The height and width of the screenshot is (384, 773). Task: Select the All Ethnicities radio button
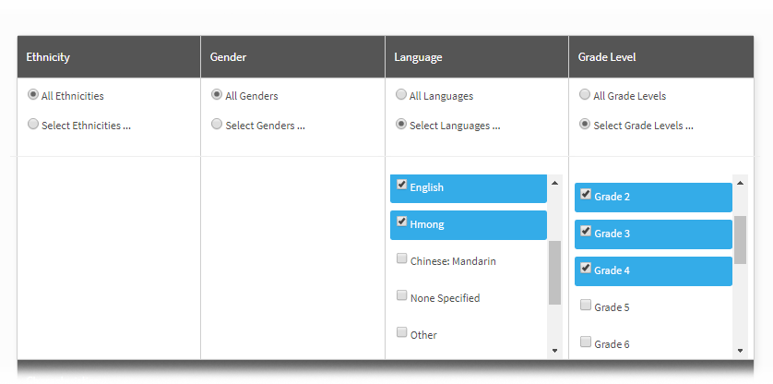click(x=33, y=95)
